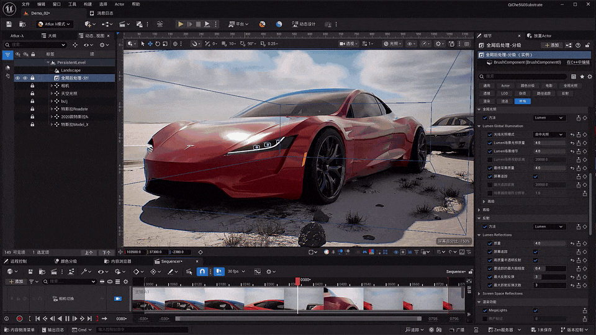This screenshot has width=596, height=335.
Task: Switch to the 颜色分级 bottom tab
Action: click(x=65, y=261)
